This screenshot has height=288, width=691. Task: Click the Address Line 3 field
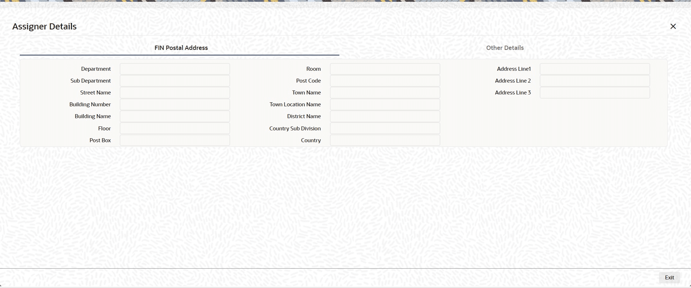(595, 93)
